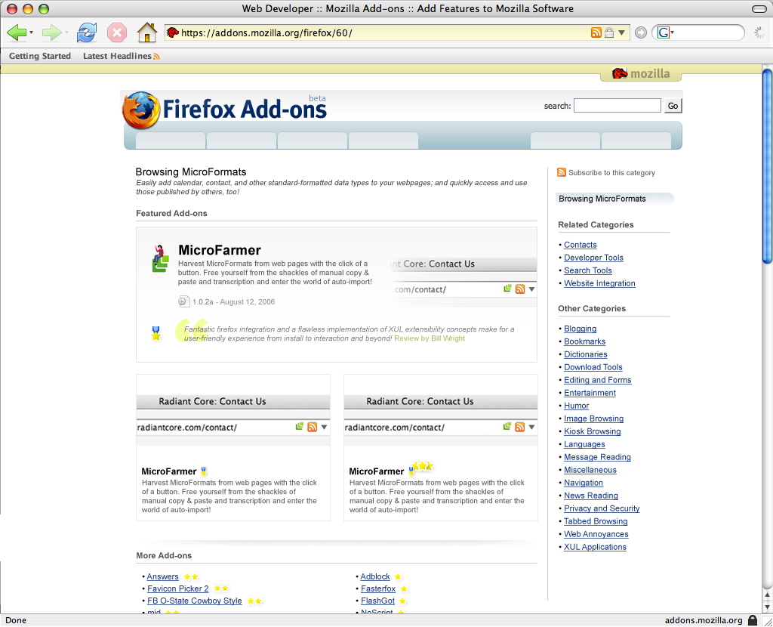The width and height of the screenshot is (773, 627).
Task: Open the Getting Started bookmark
Action: [x=40, y=56]
